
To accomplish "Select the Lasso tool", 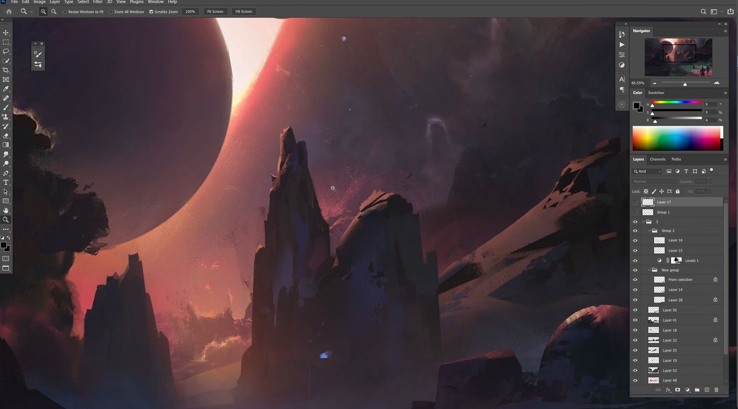I will [x=6, y=52].
